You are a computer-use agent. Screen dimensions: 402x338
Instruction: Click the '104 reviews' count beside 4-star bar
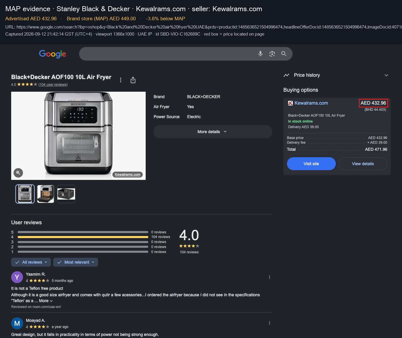pos(161,237)
